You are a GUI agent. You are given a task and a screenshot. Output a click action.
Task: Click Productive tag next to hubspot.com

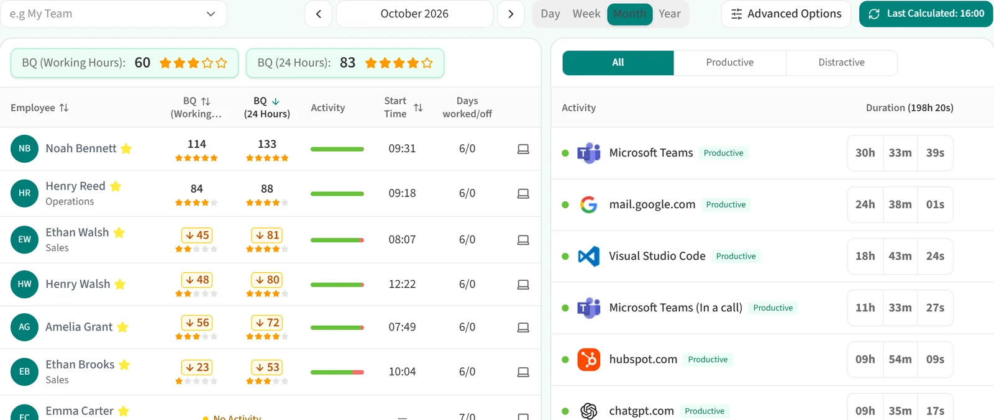708,359
